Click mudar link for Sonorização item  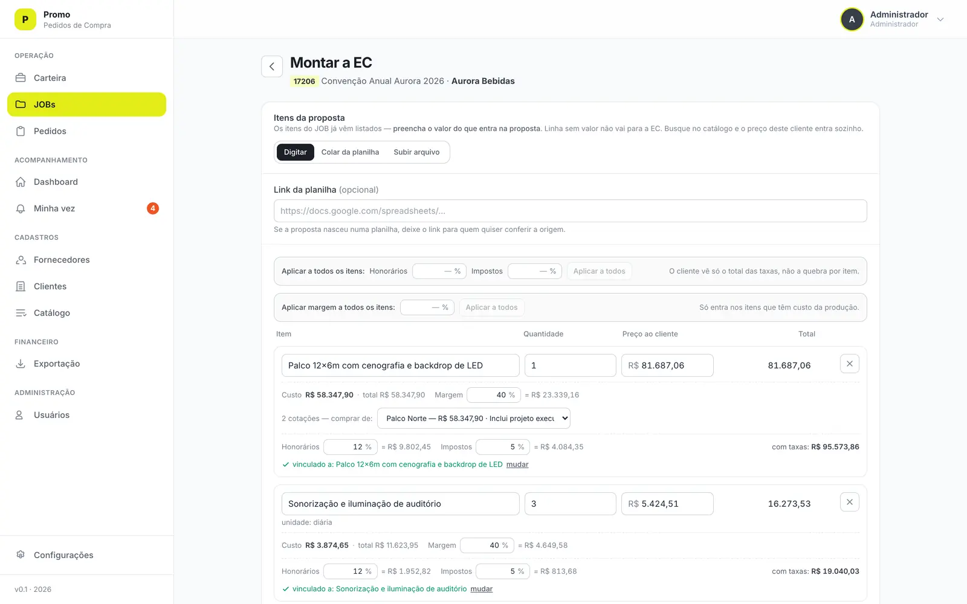(x=482, y=589)
